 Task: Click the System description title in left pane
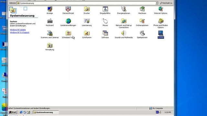[x=13, y=21]
